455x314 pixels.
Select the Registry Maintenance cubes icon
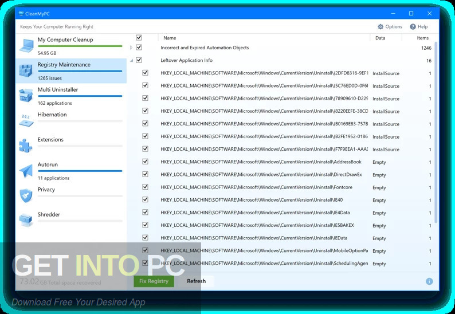click(26, 70)
